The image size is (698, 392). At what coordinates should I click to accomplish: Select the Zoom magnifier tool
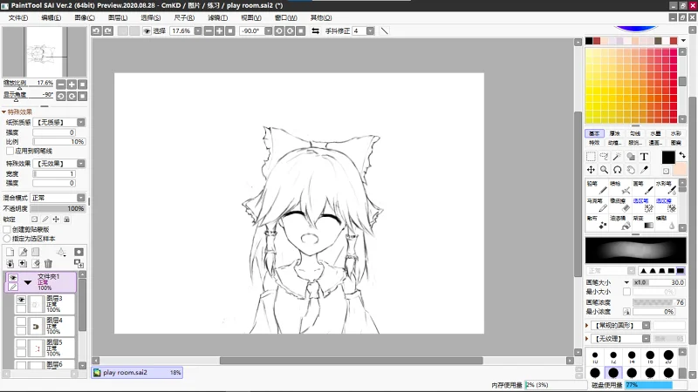(604, 170)
